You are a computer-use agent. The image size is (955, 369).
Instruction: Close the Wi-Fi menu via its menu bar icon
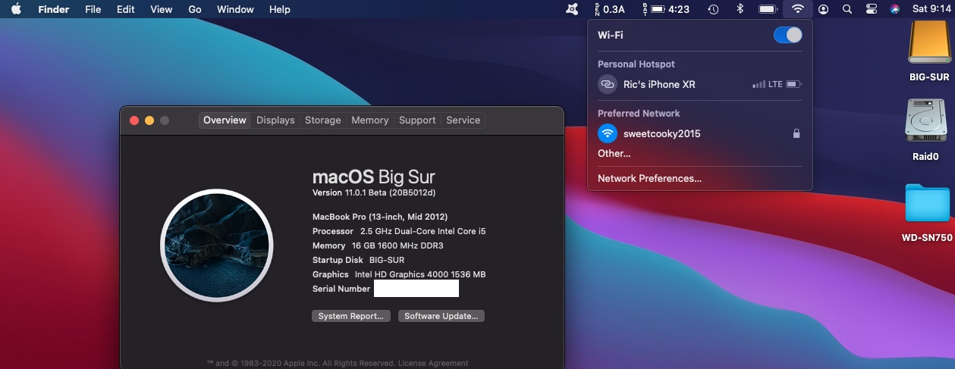[x=797, y=9]
